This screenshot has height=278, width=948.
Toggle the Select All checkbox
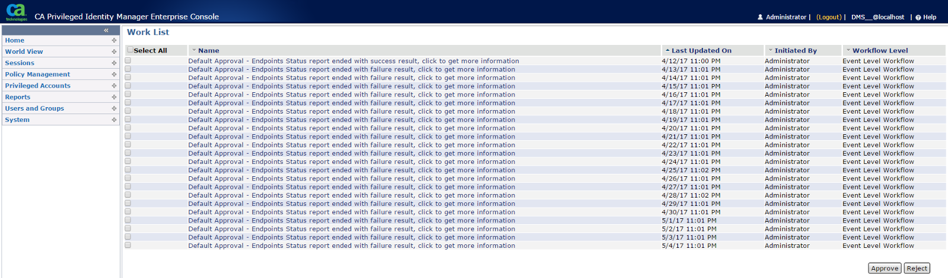(130, 50)
